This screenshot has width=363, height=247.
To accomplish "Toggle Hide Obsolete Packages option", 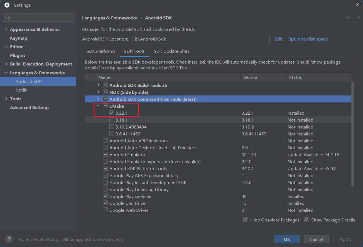I will point(246,220).
